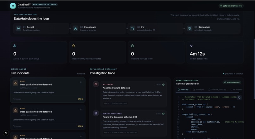Click the blast radius assets icon
This screenshot has width=255, height=139.
tap(15, 46)
